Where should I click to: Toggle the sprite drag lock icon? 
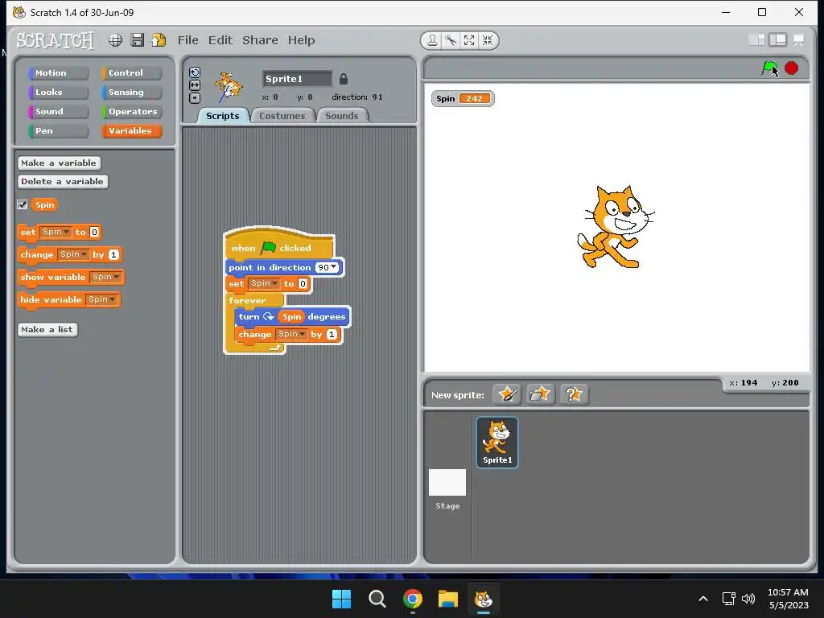coord(344,79)
